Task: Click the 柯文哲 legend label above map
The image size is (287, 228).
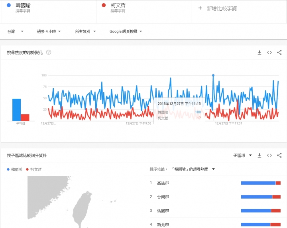Action: 36,170
